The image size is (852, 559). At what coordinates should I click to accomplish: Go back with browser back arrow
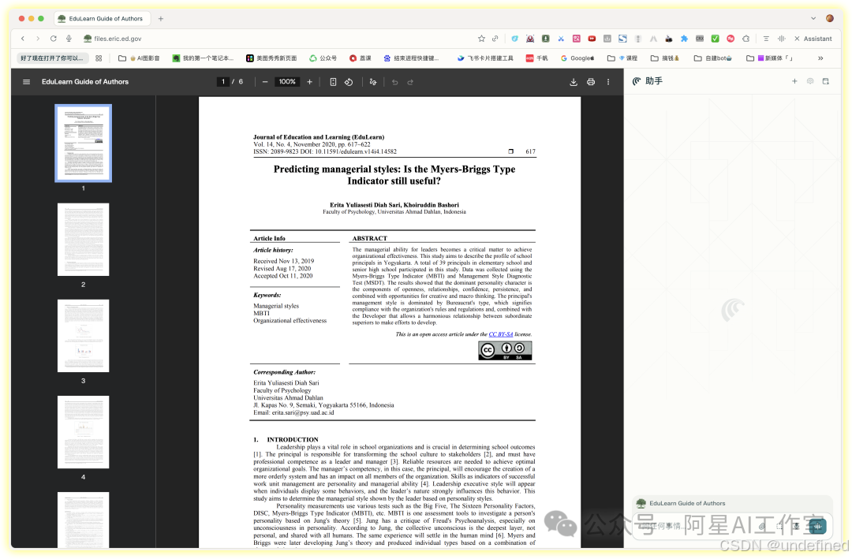pos(23,39)
